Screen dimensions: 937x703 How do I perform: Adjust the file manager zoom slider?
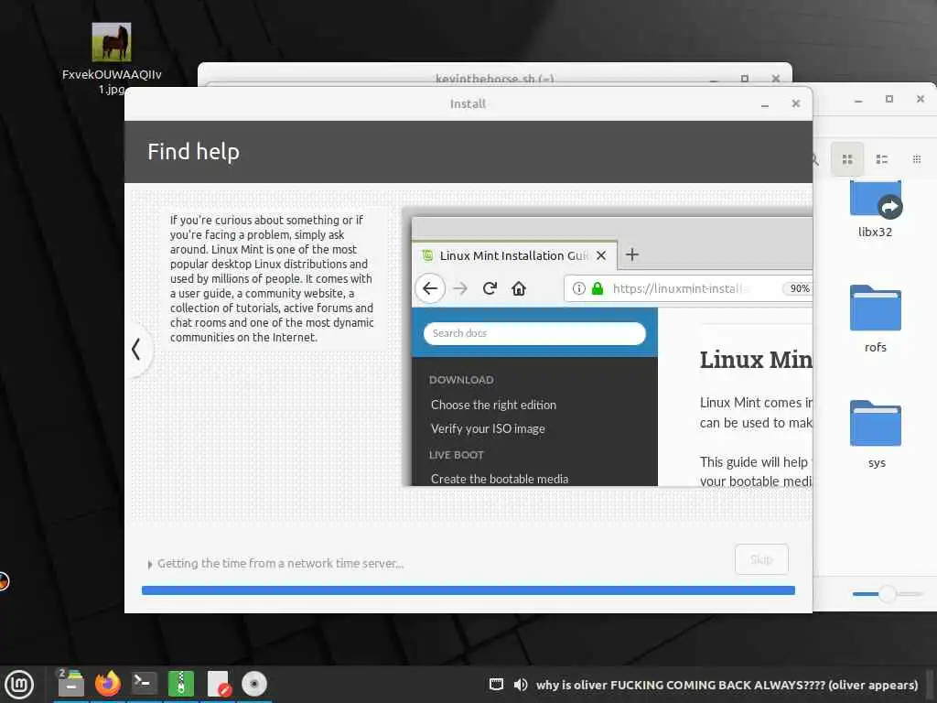pyautogui.click(x=888, y=593)
